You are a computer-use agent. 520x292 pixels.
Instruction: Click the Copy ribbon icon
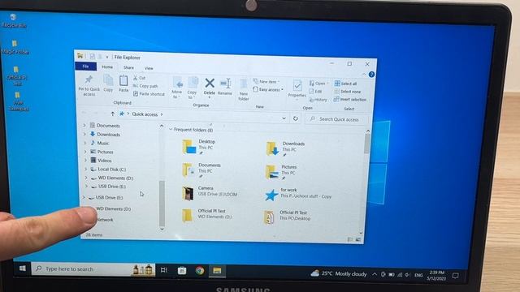pyautogui.click(x=108, y=80)
